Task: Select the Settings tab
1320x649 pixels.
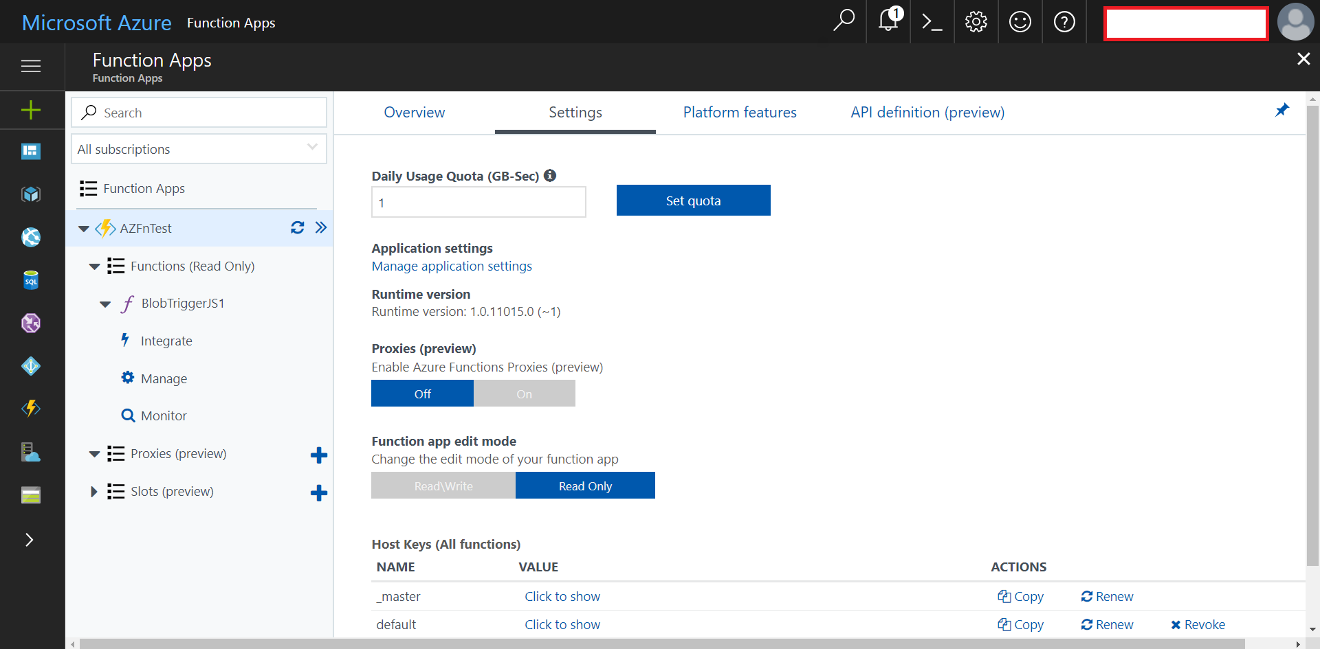Action: (x=575, y=112)
